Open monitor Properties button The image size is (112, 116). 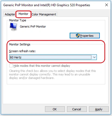85,36
